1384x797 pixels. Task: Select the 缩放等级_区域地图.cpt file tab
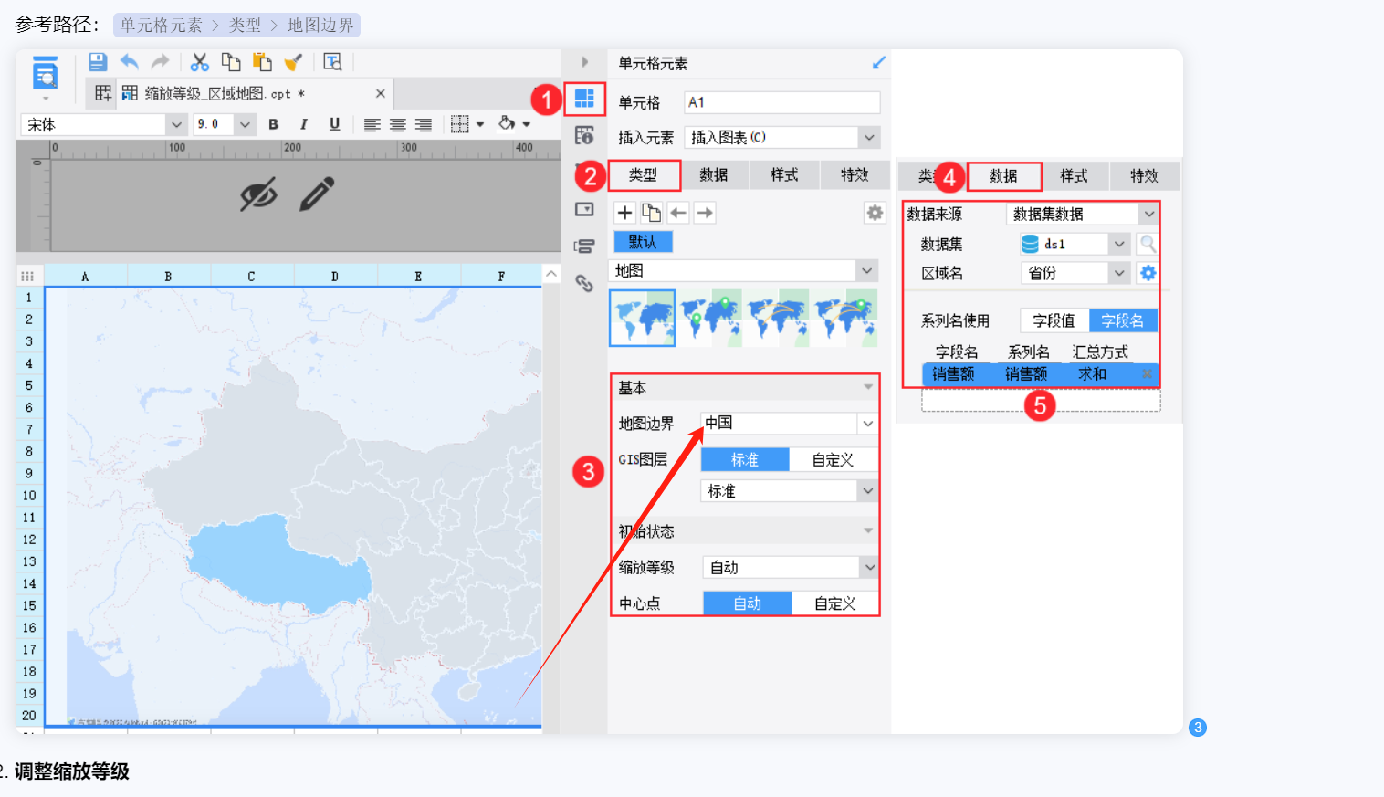[238, 93]
